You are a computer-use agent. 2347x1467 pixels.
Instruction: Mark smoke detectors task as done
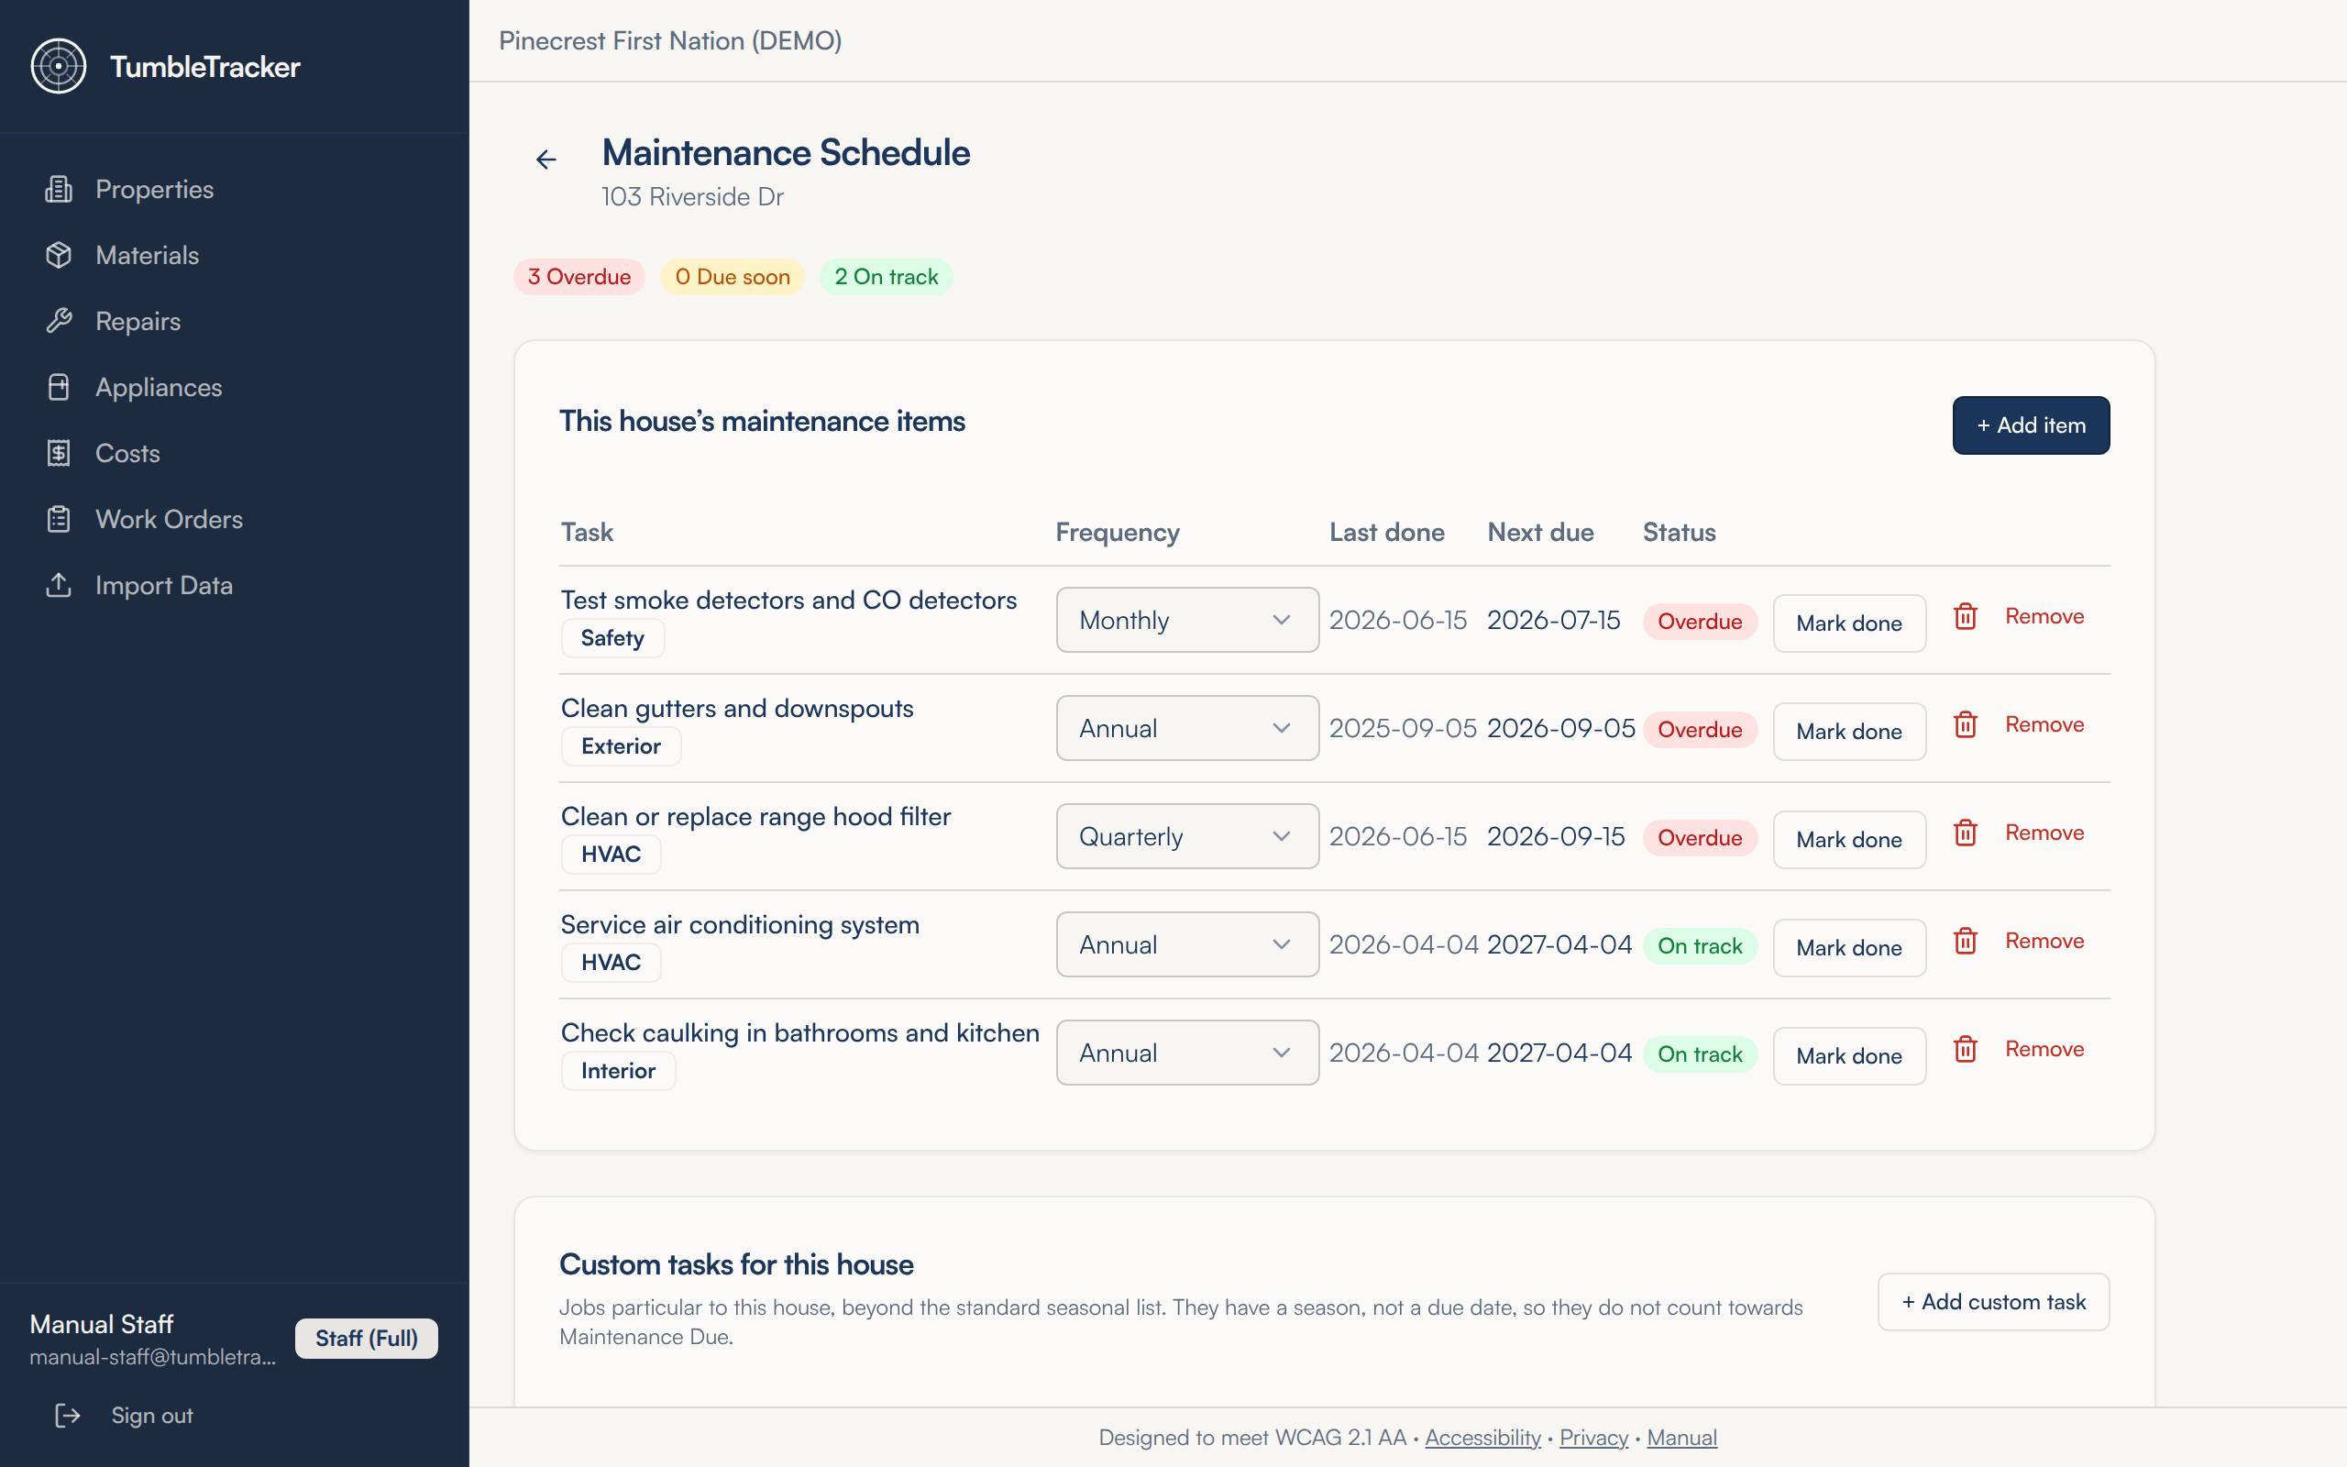coord(1848,623)
